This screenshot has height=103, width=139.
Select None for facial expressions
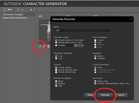95,68
